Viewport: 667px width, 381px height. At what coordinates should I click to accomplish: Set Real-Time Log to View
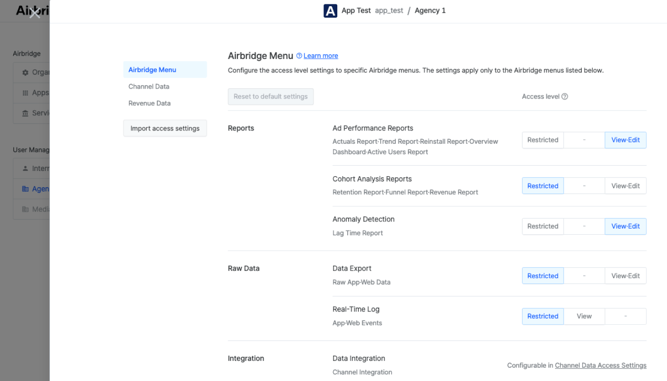click(584, 316)
